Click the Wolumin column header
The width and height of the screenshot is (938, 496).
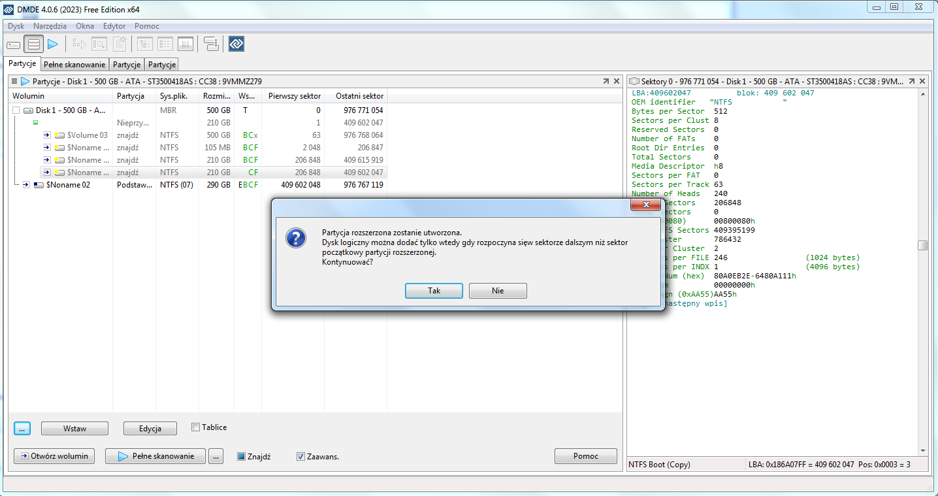pyautogui.click(x=61, y=96)
